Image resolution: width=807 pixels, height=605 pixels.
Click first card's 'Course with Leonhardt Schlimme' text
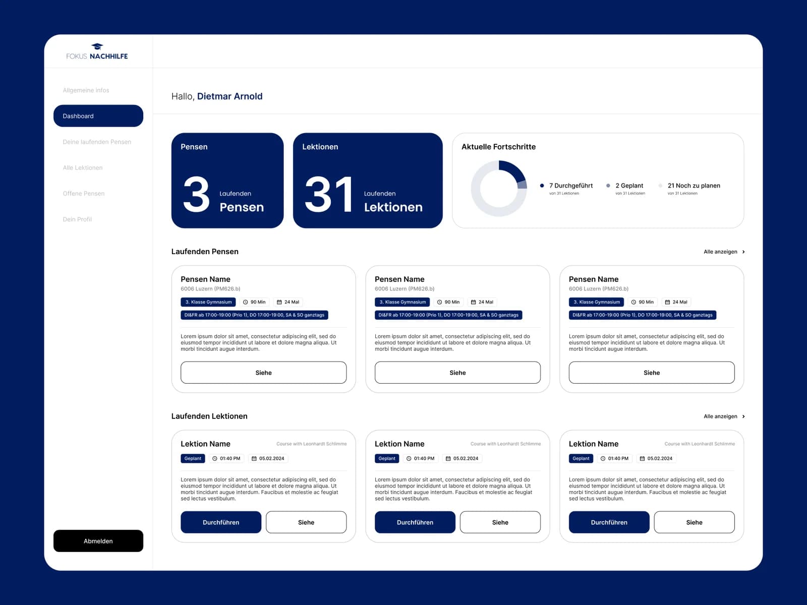point(312,444)
